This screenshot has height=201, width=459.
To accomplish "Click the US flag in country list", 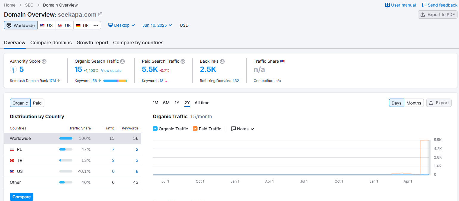I will click(x=12, y=171).
